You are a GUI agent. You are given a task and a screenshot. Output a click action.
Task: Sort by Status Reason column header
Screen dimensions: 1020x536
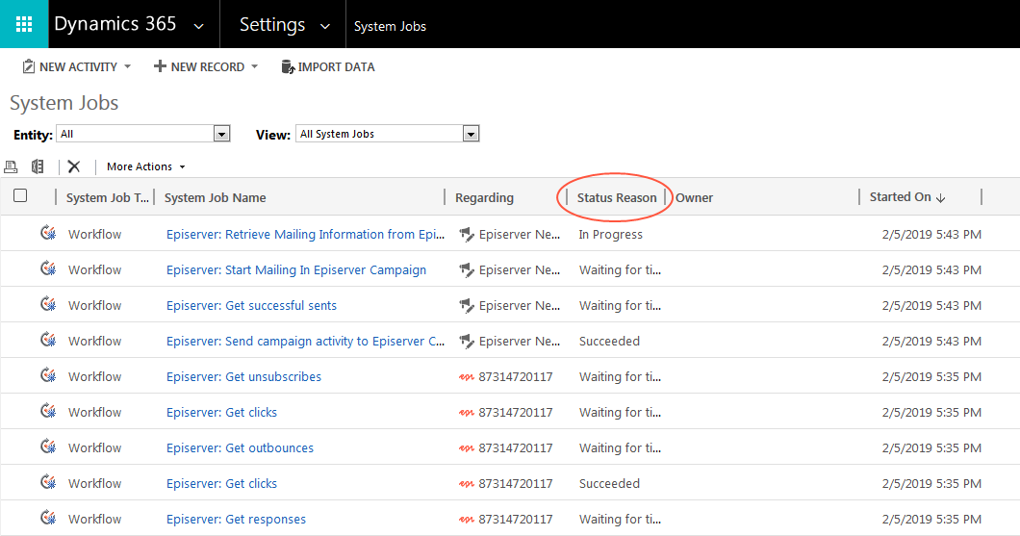(617, 197)
